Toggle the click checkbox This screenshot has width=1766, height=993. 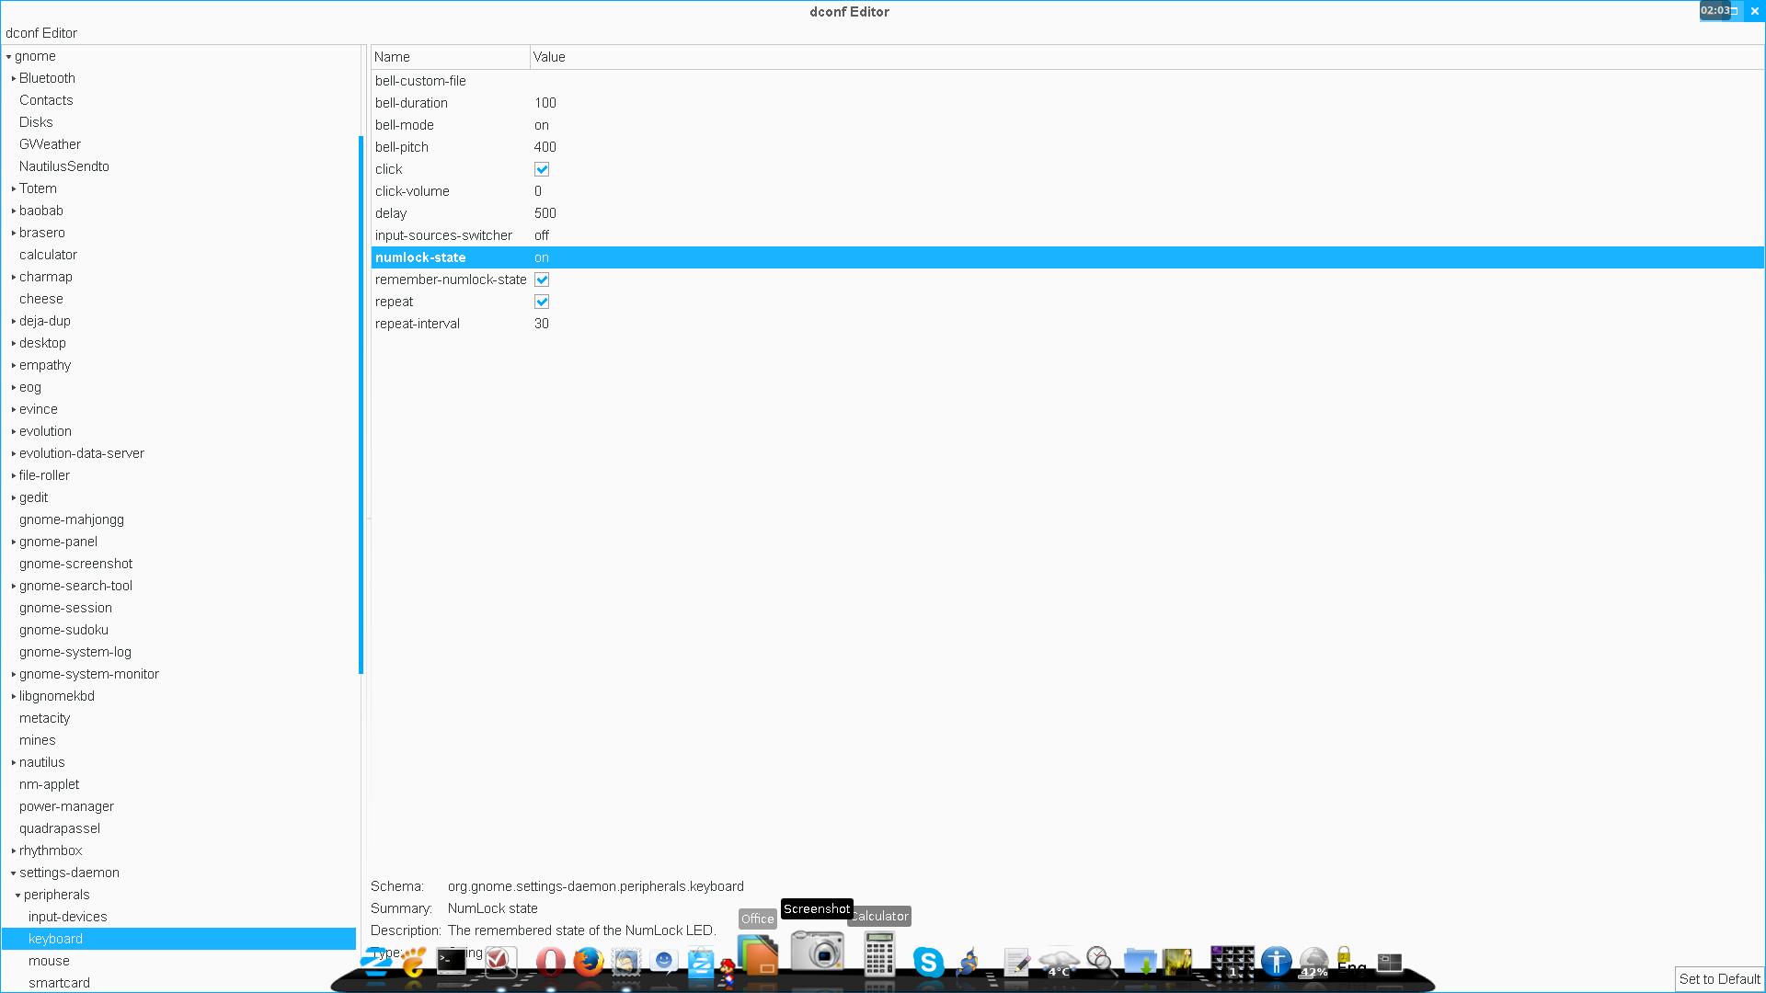pyautogui.click(x=542, y=169)
